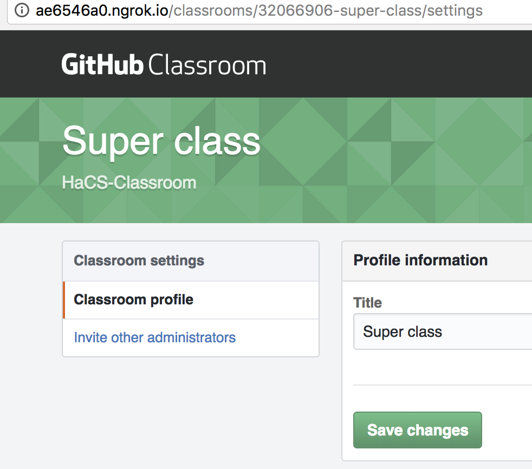
Task: Click the GitHub Classroom logo
Action: [x=163, y=64]
